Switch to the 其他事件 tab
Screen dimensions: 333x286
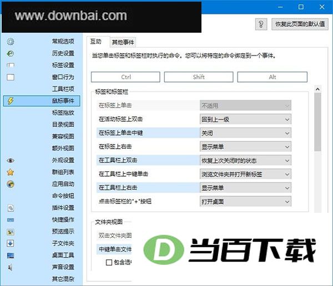tap(123, 43)
